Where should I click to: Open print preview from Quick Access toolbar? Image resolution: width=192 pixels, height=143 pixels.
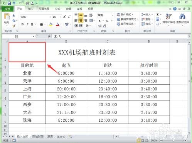click(32, 3)
